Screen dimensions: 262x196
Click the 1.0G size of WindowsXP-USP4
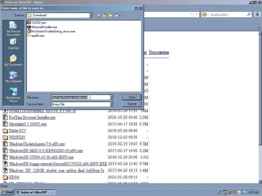click(144, 157)
